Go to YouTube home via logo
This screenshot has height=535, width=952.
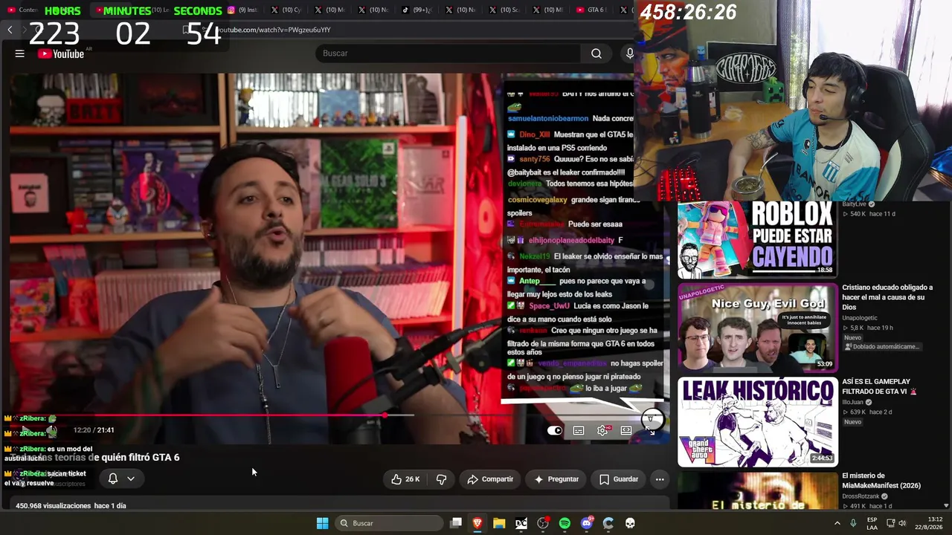[61, 53]
